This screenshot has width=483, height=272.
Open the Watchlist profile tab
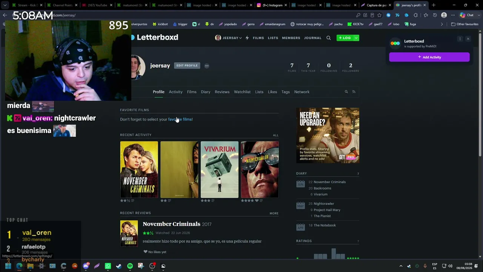pos(242,92)
